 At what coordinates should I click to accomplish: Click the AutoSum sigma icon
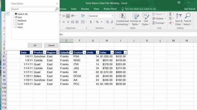pos(170,14)
